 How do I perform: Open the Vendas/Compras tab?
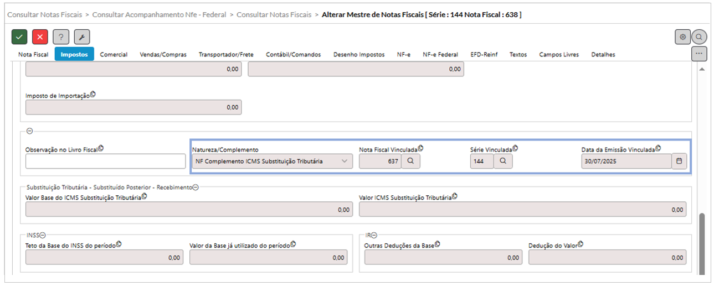(x=163, y=55)
